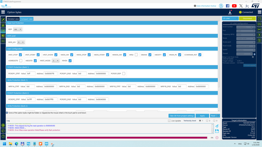This screenshot has height=147, width=262.
Task: Toggle the nRST_STDBY checkbox
Action: (38, 55)
